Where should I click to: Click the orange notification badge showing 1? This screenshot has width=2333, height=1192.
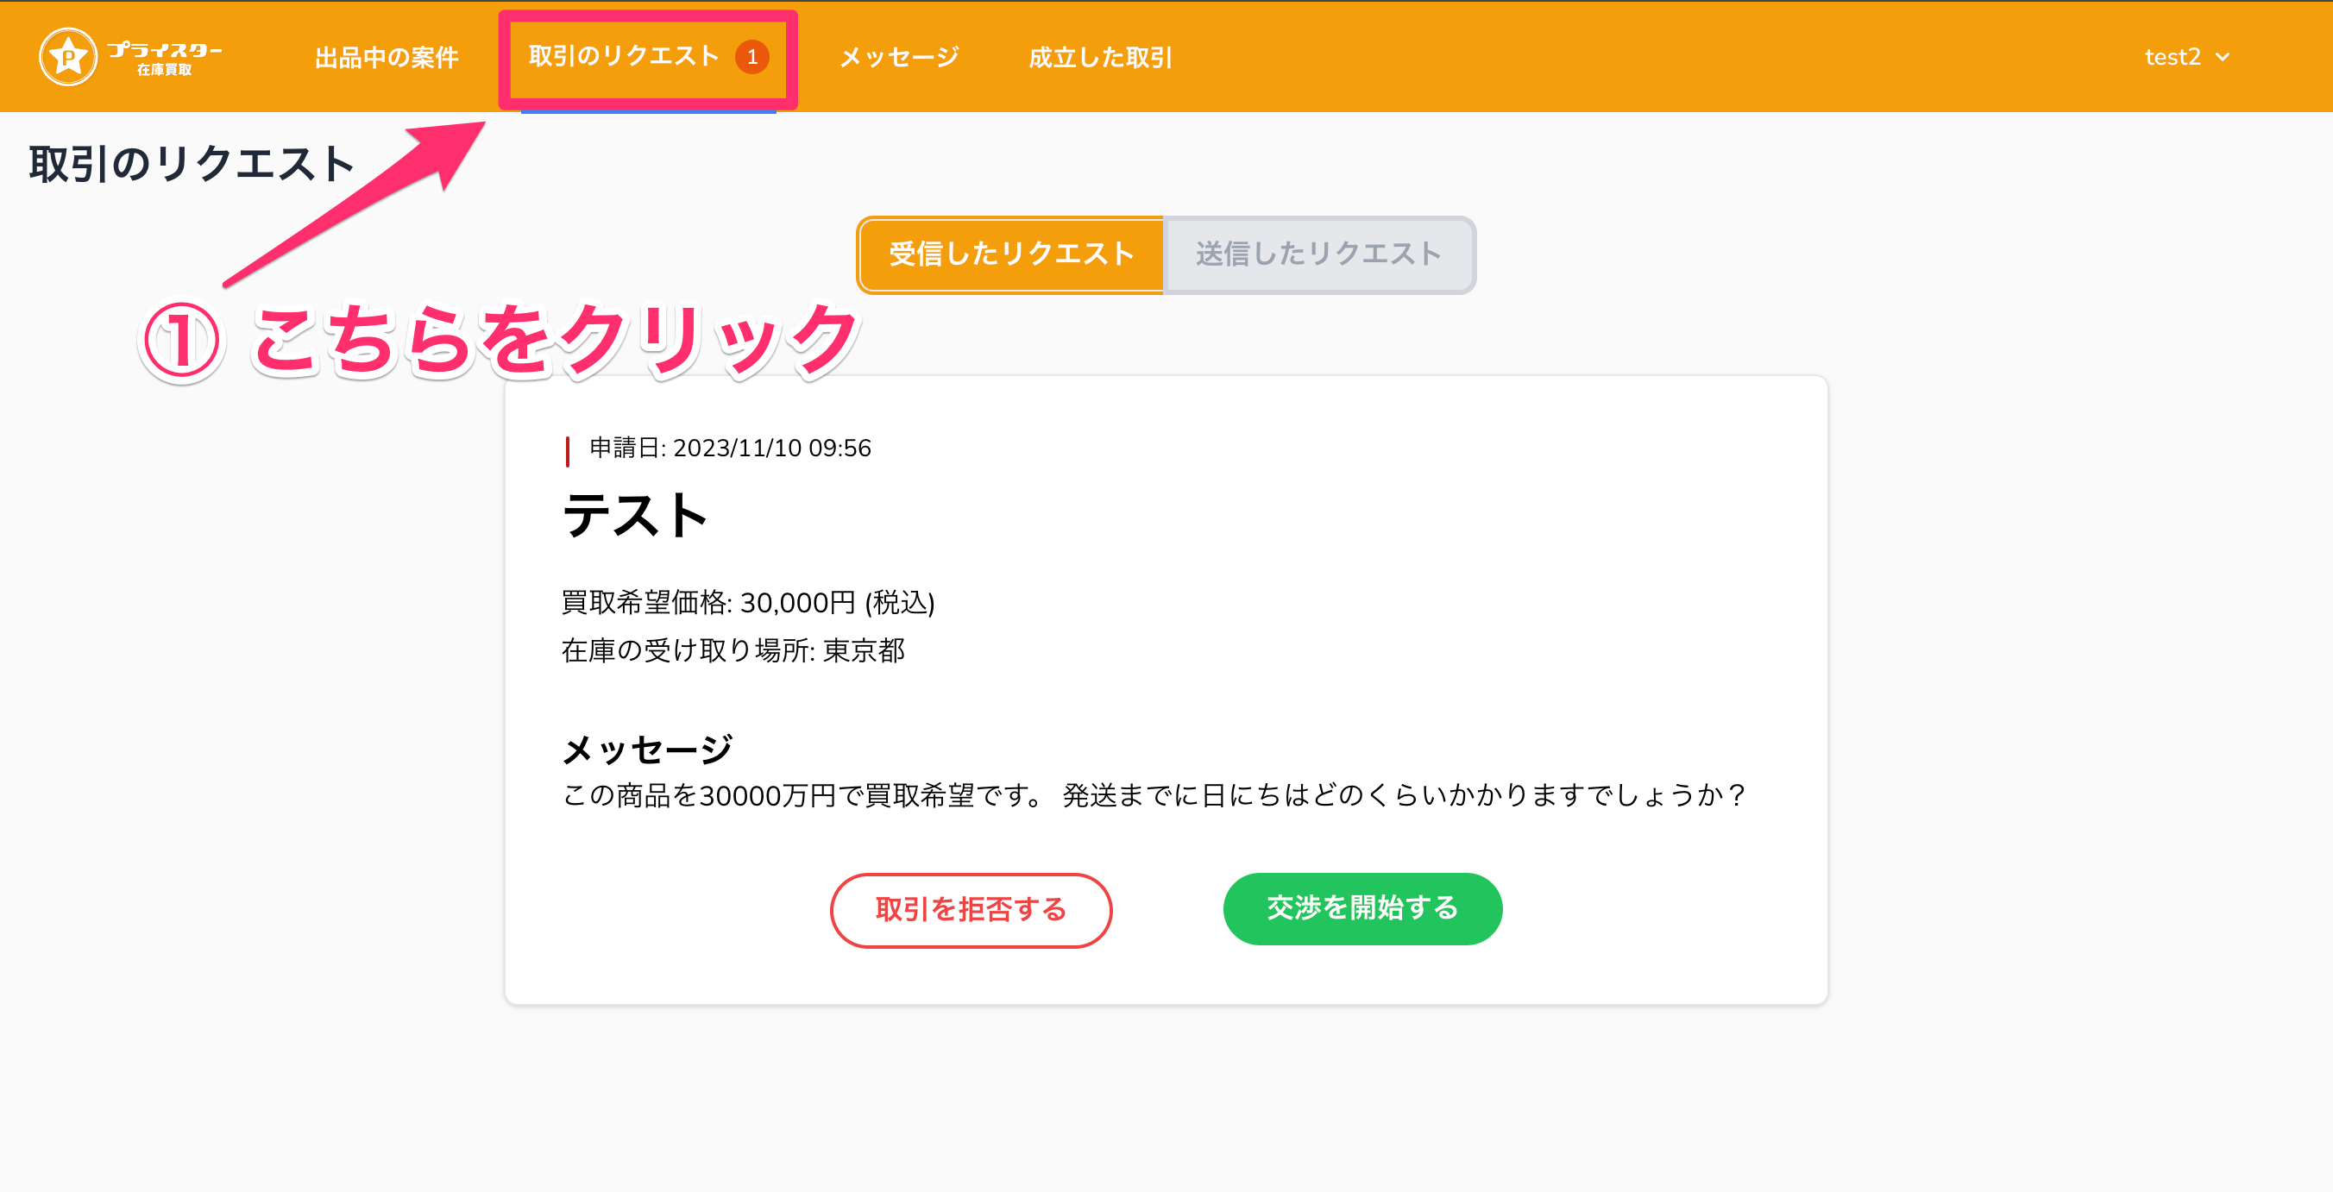(x=751, y=57)
